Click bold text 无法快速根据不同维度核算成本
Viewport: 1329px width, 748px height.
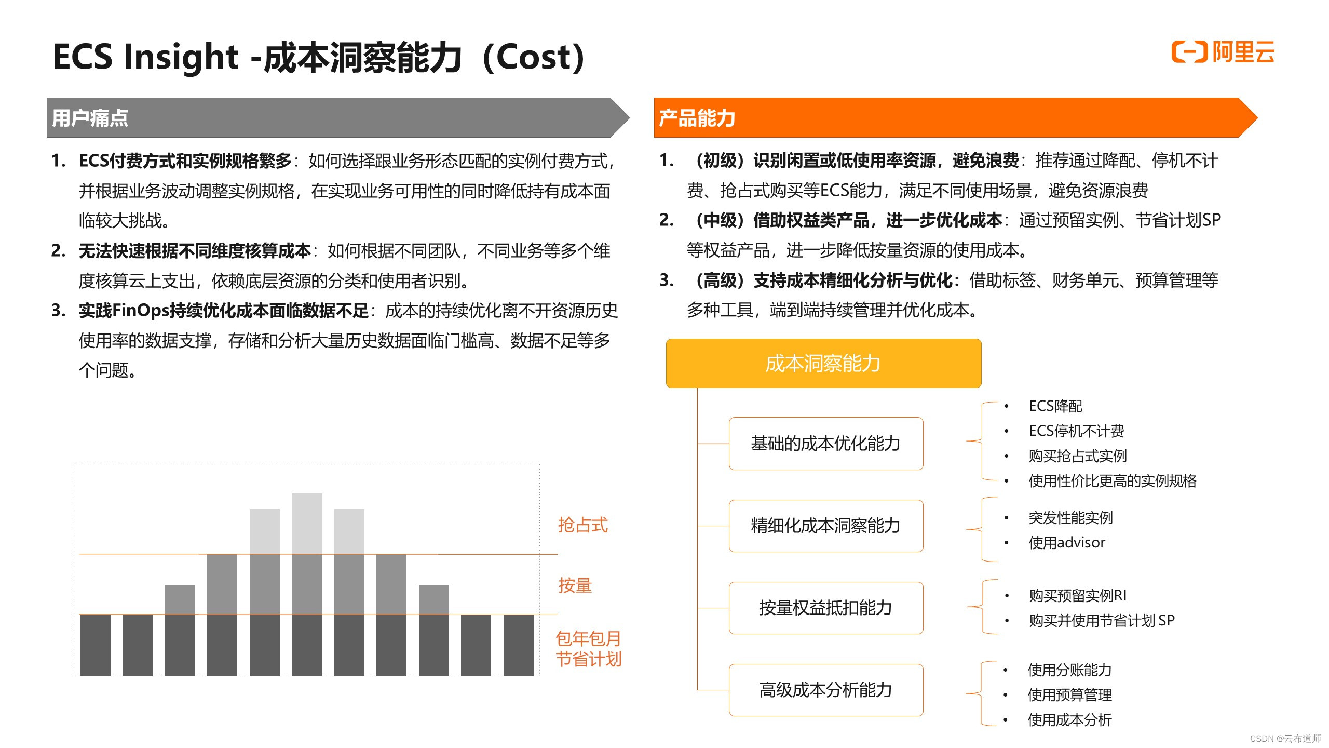click(x=195, y=251)
